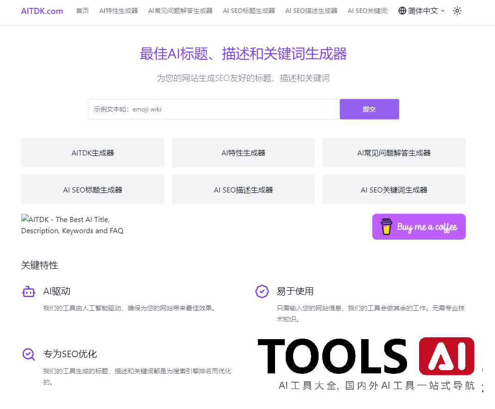Select the AI SEO关键词生成器 card button

coord(394,190)
